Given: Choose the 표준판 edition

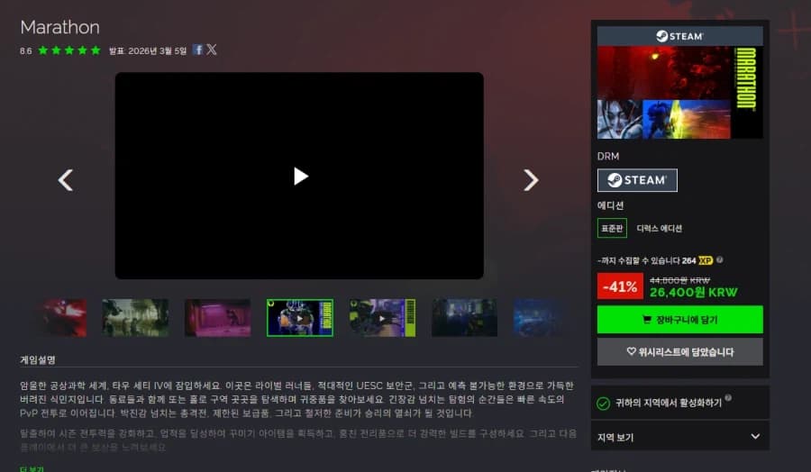Looking at the screenshot, I should 612,228.
